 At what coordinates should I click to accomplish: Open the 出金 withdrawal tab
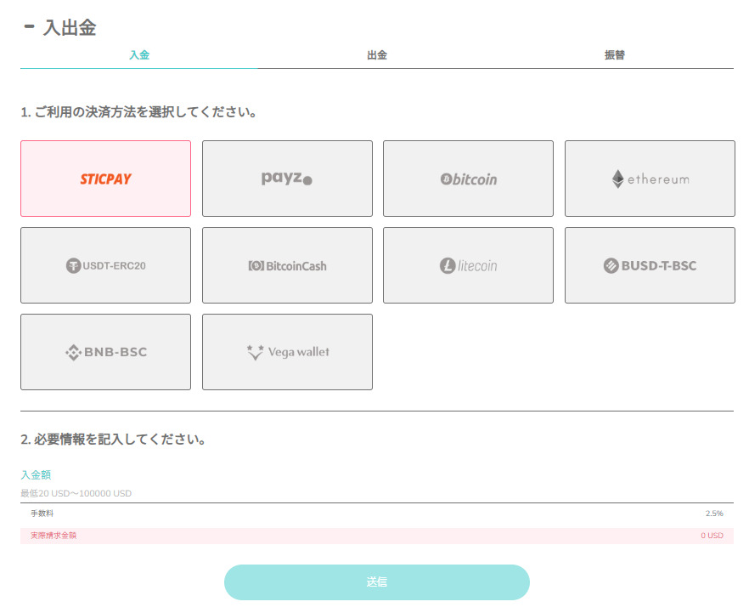click(377, 55)
